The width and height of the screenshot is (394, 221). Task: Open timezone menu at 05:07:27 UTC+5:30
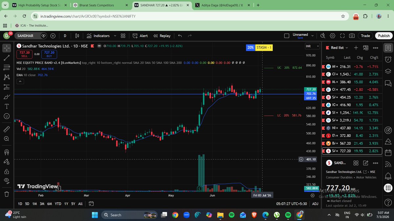[292, 204]
